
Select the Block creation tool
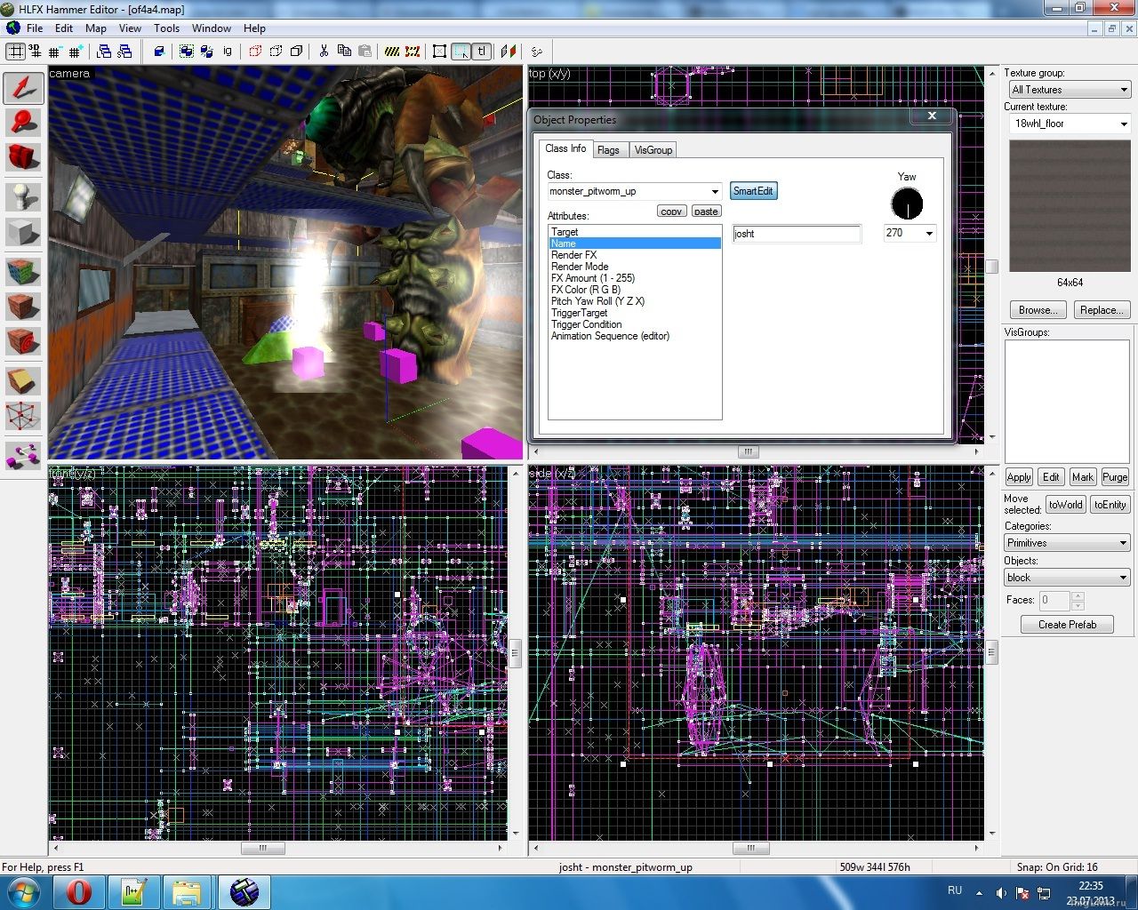pos(23,232)
